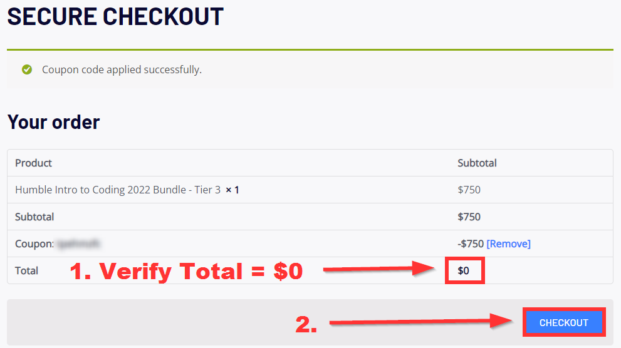Click the bold $750 subtotal value
The image size is (621, 348).
click(x=469, y=217)
